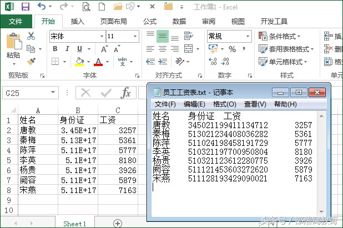This screenshot has width=343, height=228.
Task: Align text right
Action: [x=175, y=49]
